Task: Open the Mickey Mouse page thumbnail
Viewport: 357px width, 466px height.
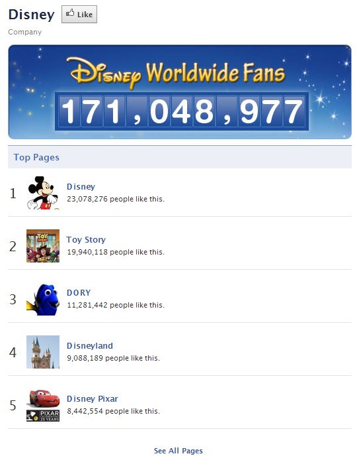Action: click(43, 193)
